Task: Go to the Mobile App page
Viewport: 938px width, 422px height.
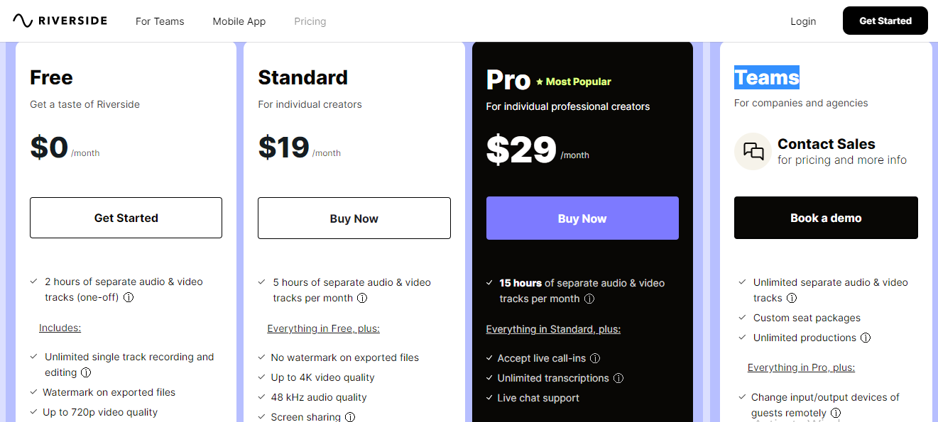Action: [239, 21]
